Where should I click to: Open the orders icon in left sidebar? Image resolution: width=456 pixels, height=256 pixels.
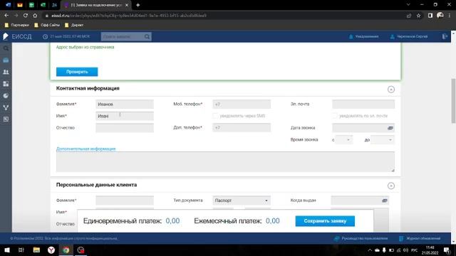pyautogui.click(x=6, y=60)
